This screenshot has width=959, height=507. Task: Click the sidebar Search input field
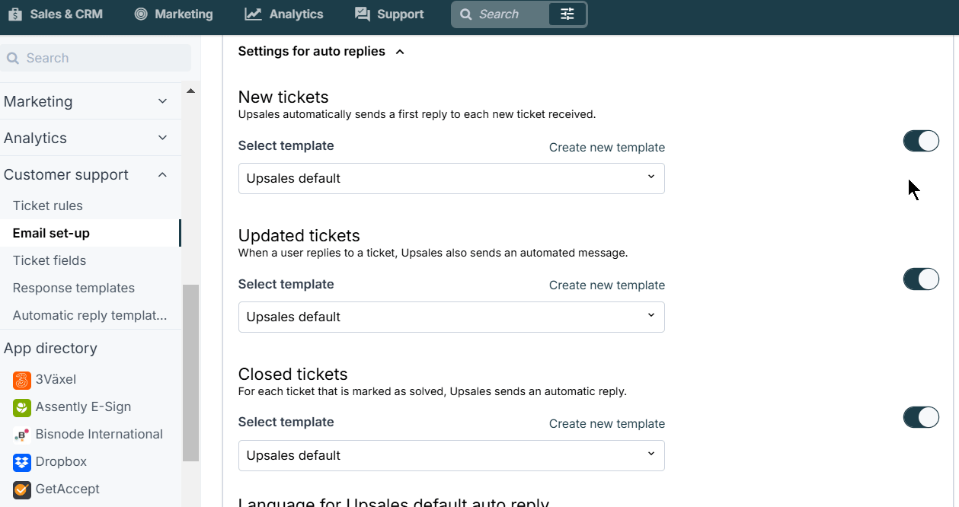pyautogui.click(x=95, y=58)
